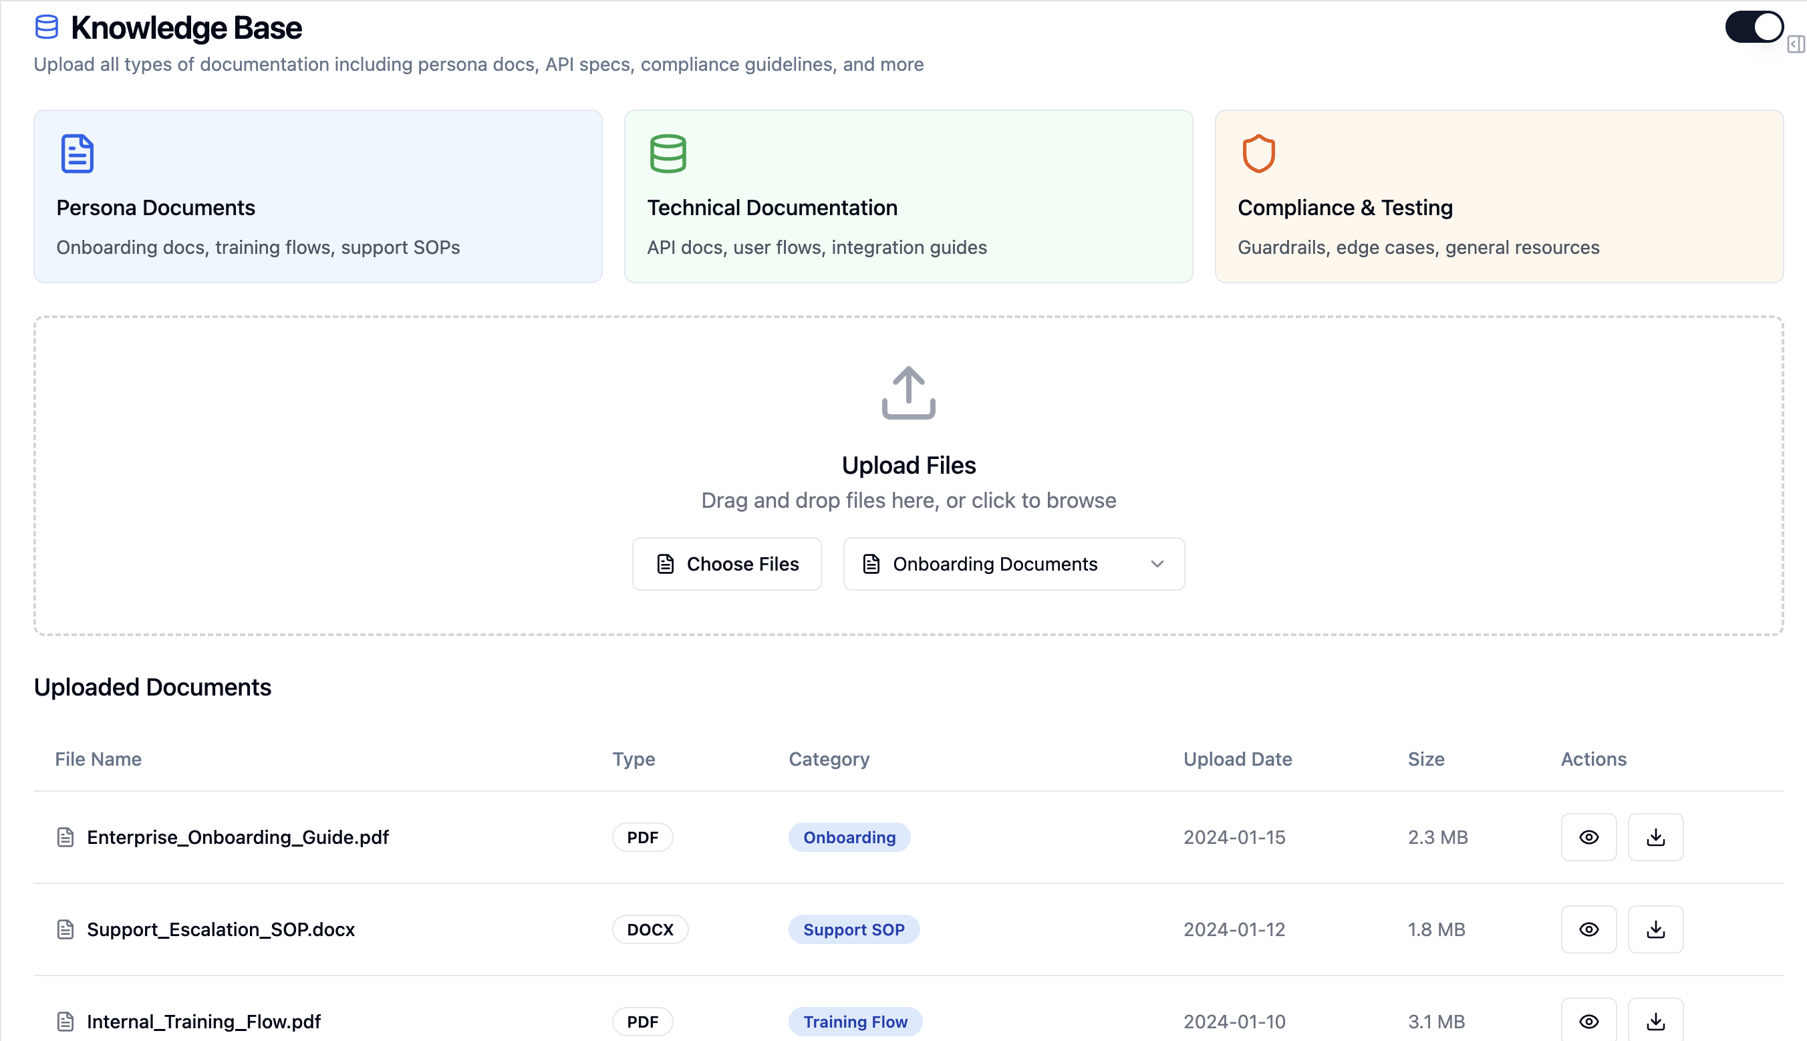1807x1041 pixels.
Task: Click the Knowledge Base database icon in header
Action: click(47, 27)
